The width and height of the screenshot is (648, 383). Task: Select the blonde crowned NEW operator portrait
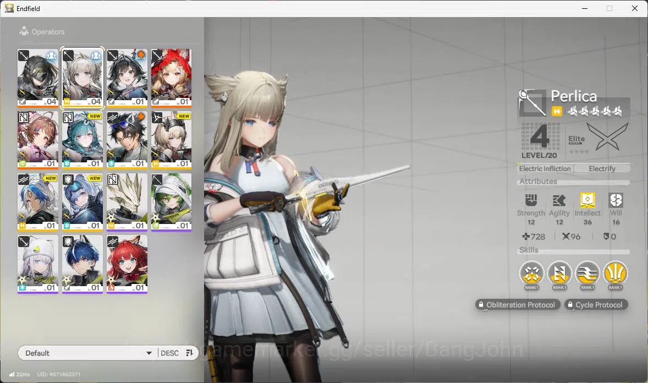point(171,140)
